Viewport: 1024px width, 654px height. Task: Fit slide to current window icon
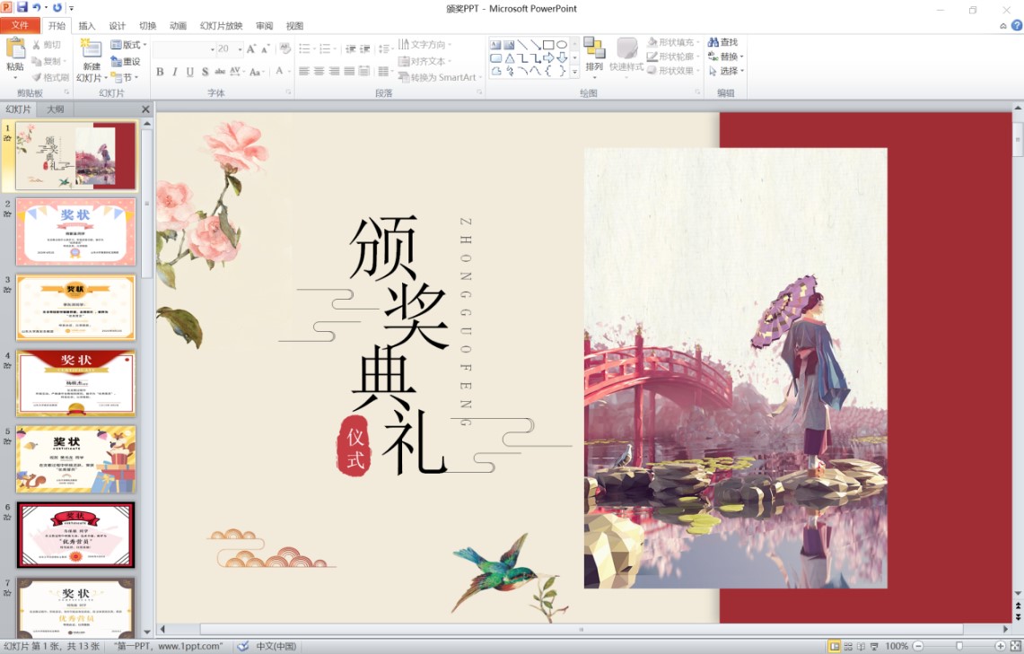coord(1016,646)
